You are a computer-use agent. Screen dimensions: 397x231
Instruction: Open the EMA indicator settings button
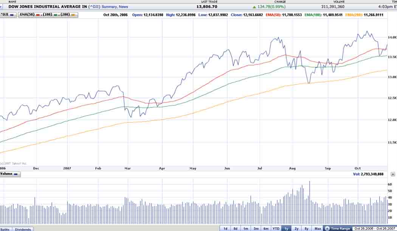point(25,15)
